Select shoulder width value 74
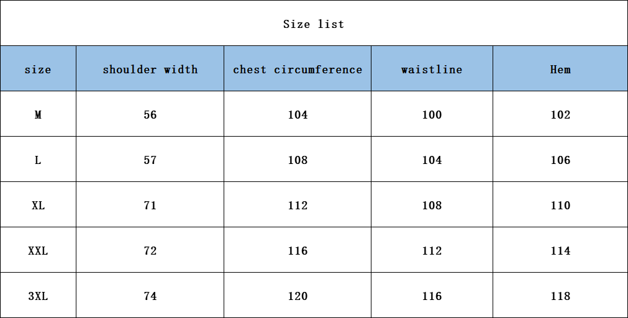628x318 pixels. (x=150, y=296)
